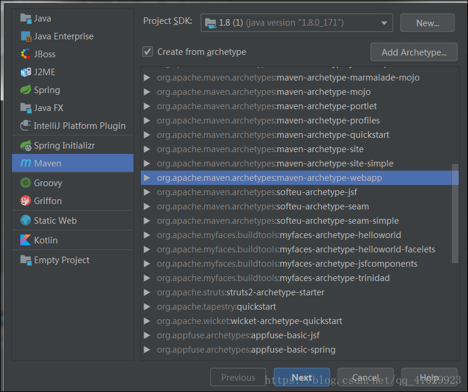The width and height of the screenshot is (468, 392).
Task: Expand the maven-archetype-profiles arrow
Action: coord(147,121)
